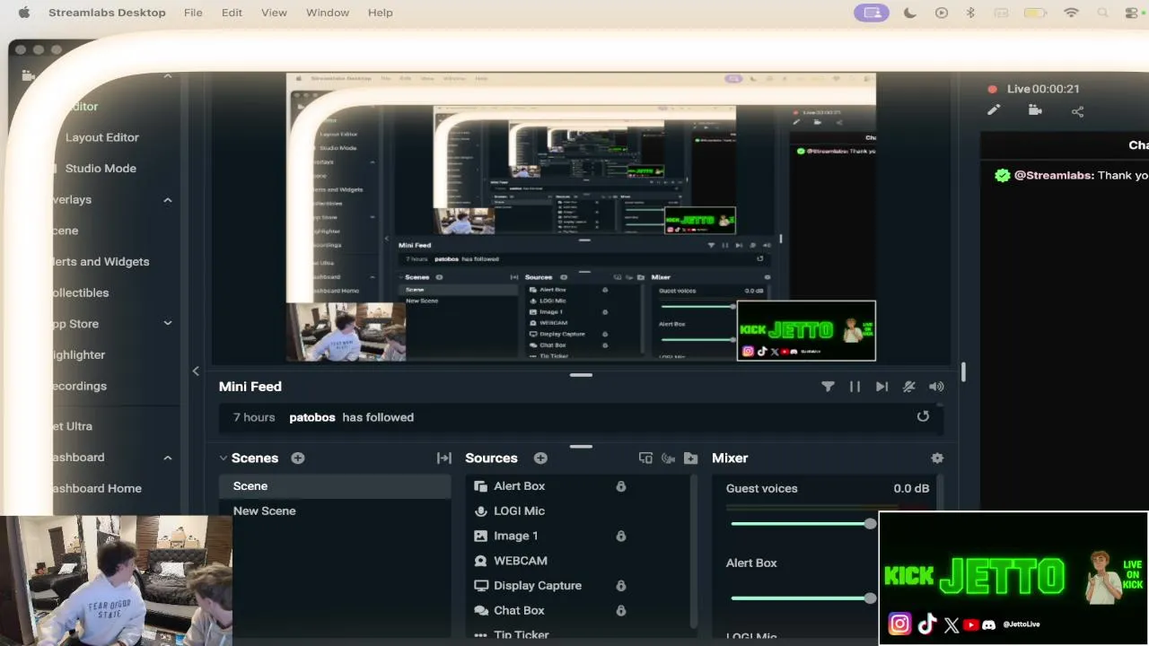This screenshot has height=646, width=1149.
Task: Open the Scenes collection dropdown chevron
Action: click(224, 458)
